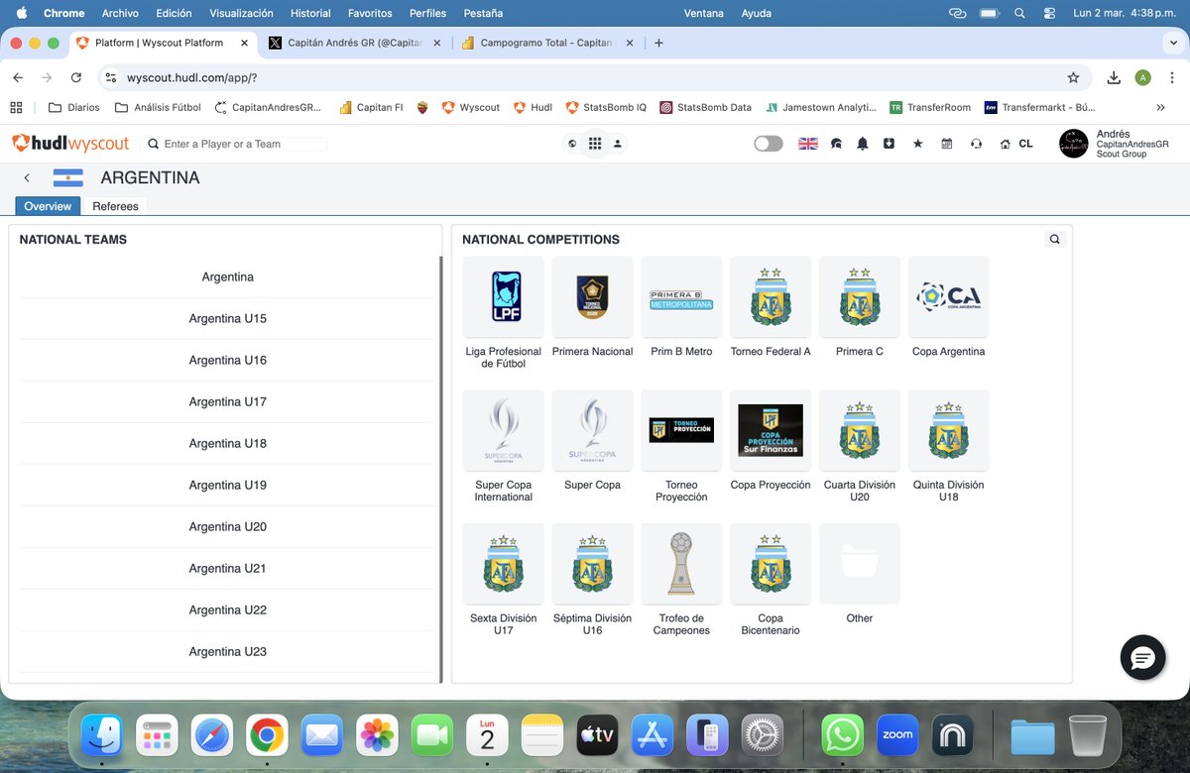Select Argentina U16 in the list
Image resolution: width=1190 pixels, height=773 pixels.
(x=228, y=361)
